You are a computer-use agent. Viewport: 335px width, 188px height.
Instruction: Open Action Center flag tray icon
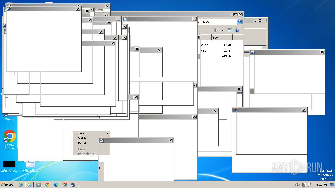click(x=310, y=185)
